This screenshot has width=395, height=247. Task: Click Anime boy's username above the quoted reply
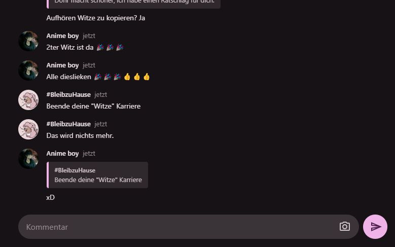click(x=62, y=153)
